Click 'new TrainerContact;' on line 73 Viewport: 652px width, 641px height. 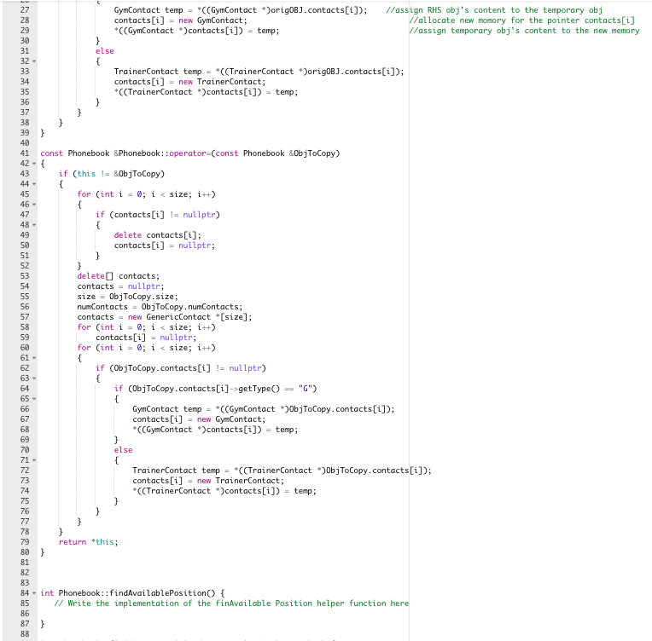click(241, 481)
